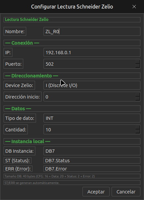Click the Device Zelio: label

19,85
